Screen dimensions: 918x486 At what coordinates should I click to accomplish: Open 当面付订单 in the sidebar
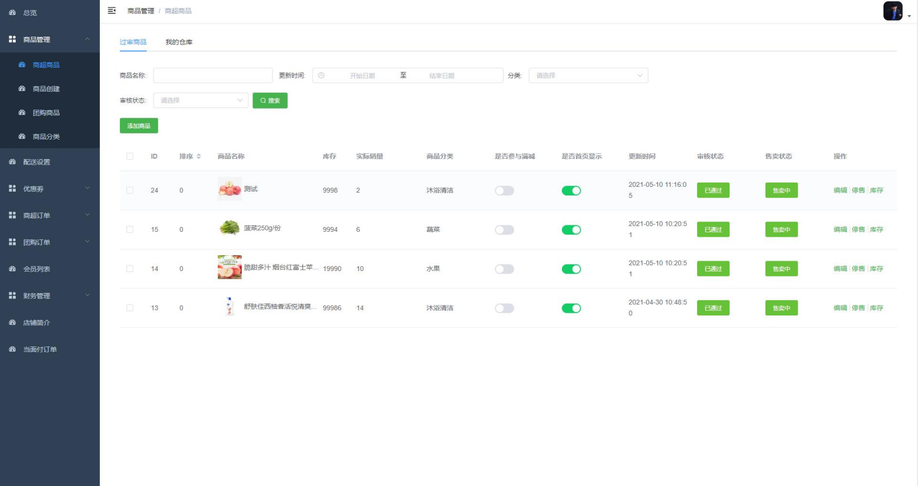point(40,349)
